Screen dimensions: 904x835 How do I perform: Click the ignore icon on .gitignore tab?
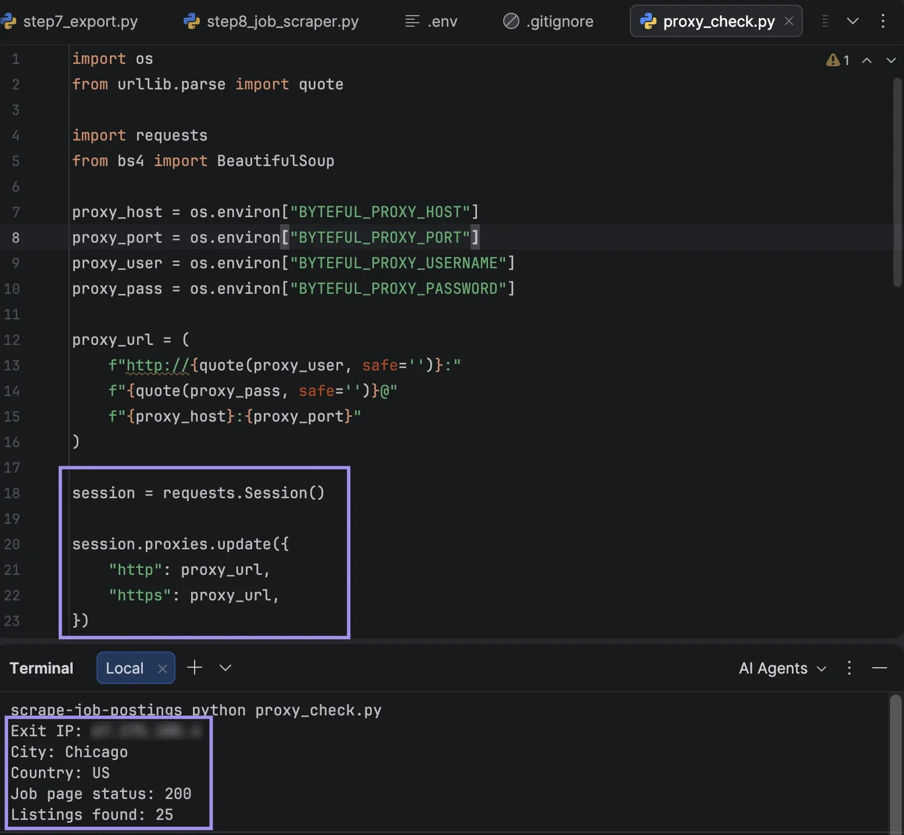511,21
